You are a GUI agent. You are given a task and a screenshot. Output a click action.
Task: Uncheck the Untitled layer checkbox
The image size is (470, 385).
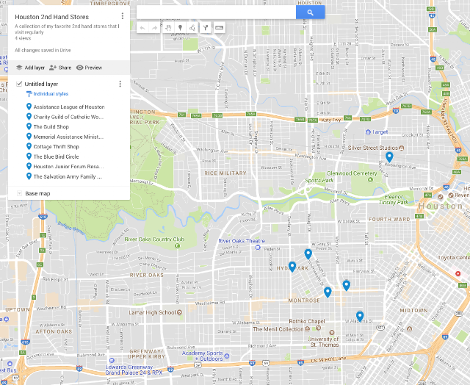(19, 84)
